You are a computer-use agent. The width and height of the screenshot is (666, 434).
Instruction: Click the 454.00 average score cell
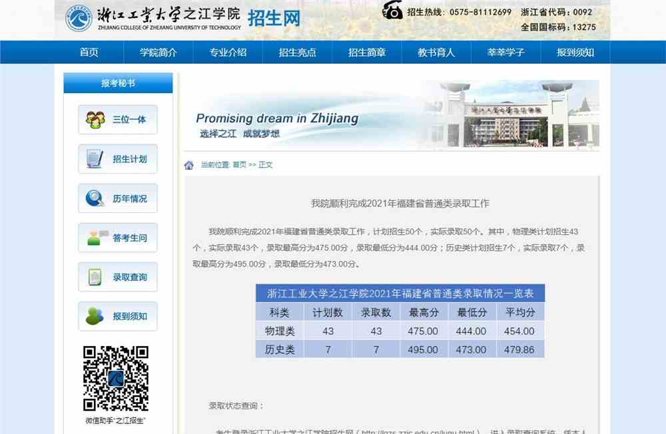click(x=519, y=331)
